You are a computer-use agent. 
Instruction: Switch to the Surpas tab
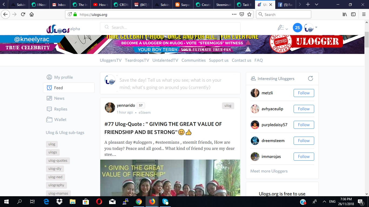tap(183, 5)
